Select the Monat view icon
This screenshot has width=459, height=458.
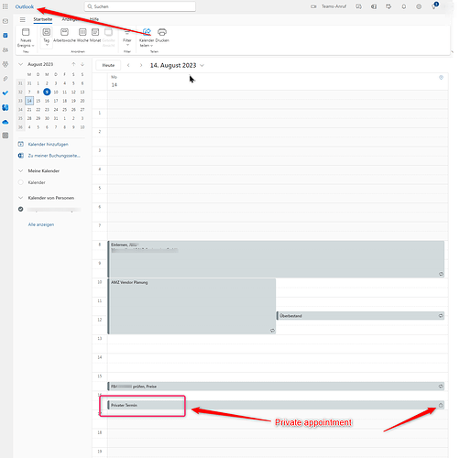95,32
